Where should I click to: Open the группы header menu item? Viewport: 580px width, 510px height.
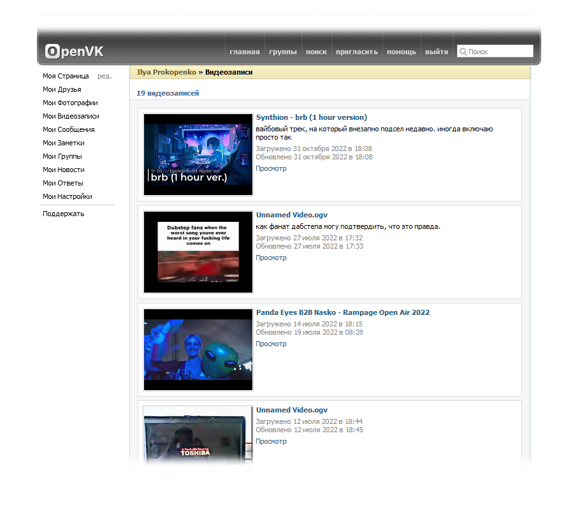pos(282,52)
